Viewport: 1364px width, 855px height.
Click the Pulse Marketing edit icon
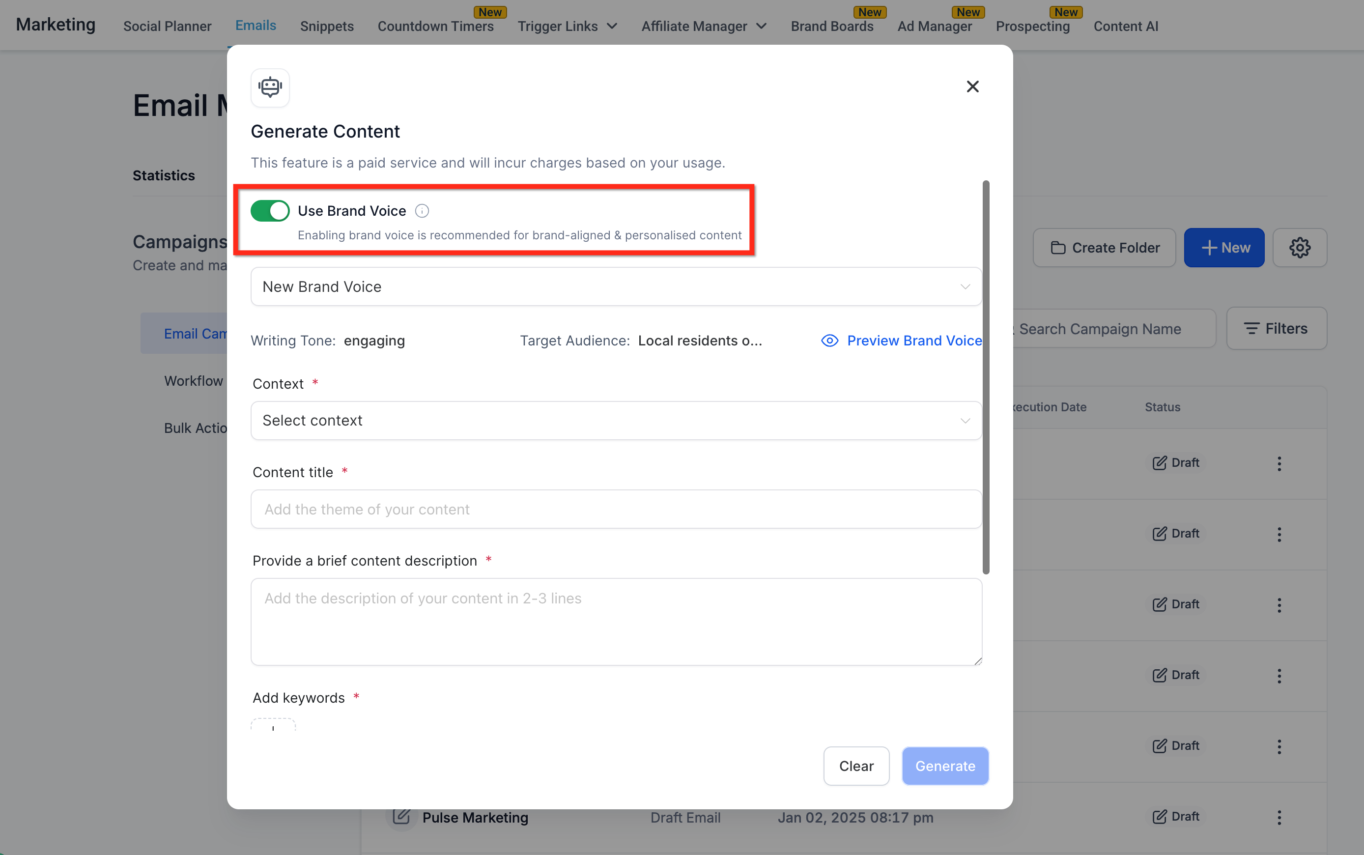[x=401, y=817]
